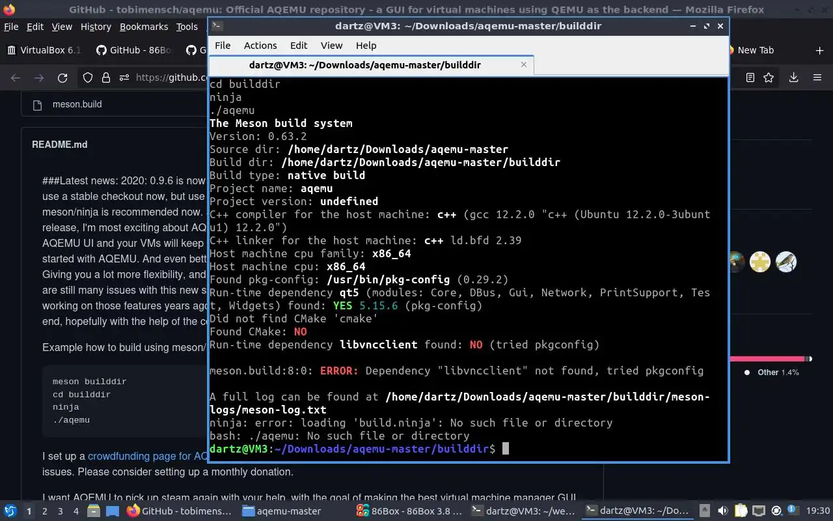Click the terminal window title icon

pos(217,26)
